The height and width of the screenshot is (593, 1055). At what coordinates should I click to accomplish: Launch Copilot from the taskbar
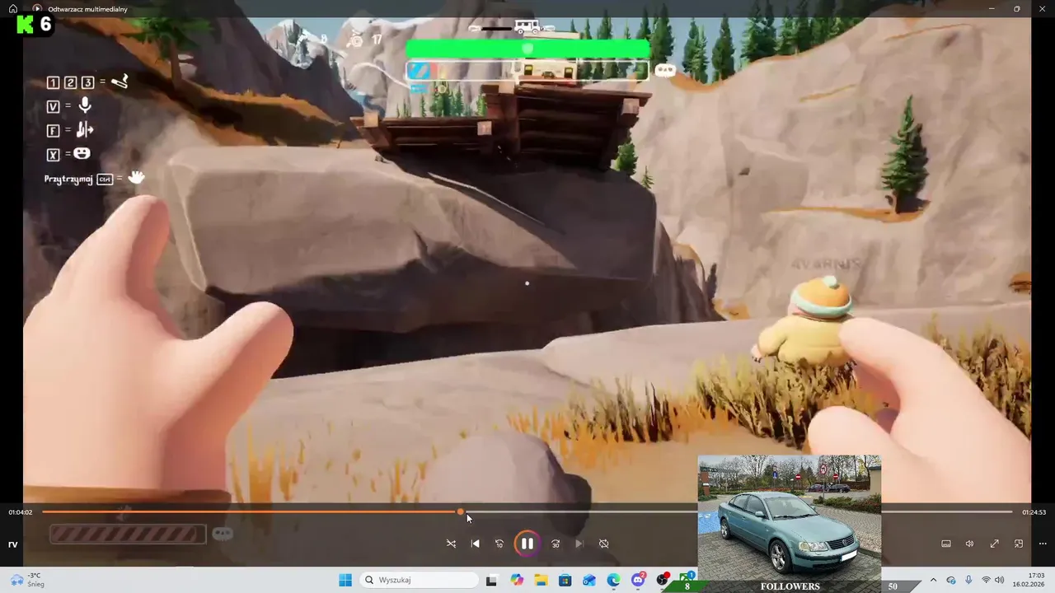coord(517,580)
